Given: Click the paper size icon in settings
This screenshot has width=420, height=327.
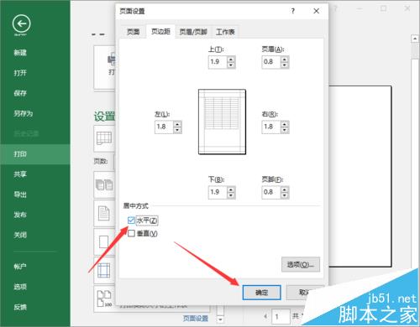Looking at the screenshot, I should tap(103, 241).
